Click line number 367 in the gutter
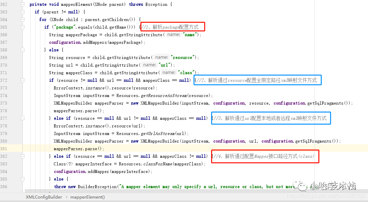The image size is (368, 202). tap(4, 42)
